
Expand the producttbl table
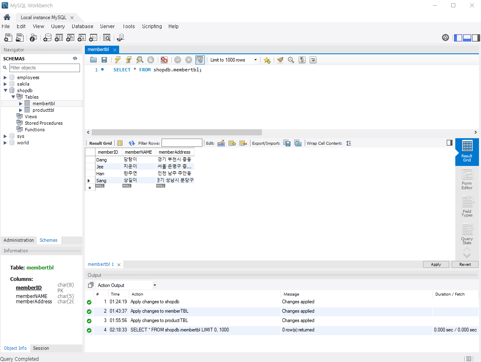click(20, 110)
